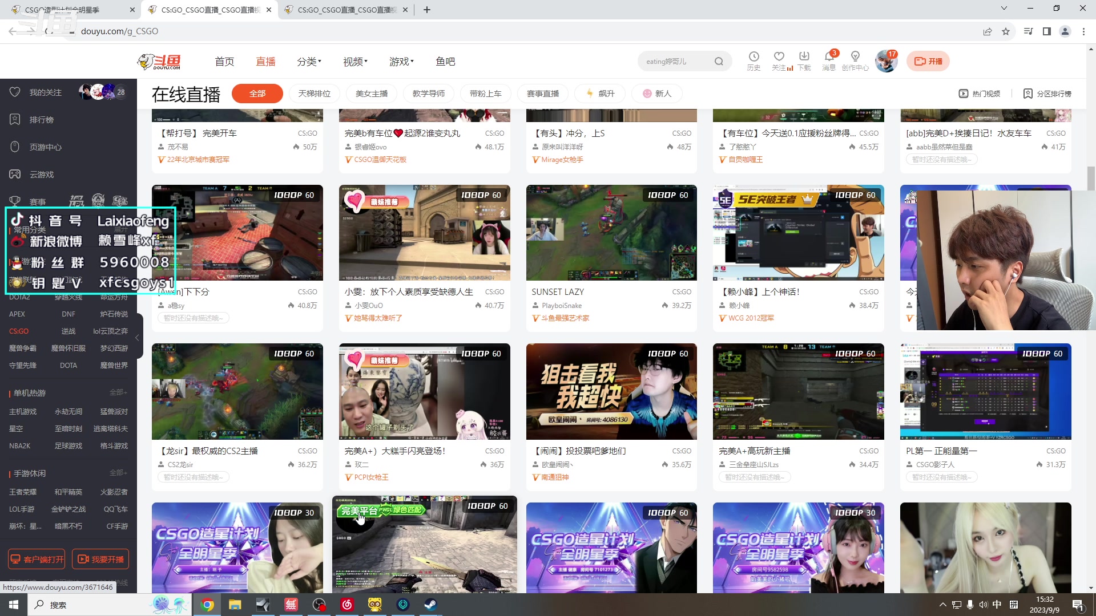This screenshot has height=616, width=1096.
Task: Expand 单机热游 全部 list
Action: pos(118,392)
